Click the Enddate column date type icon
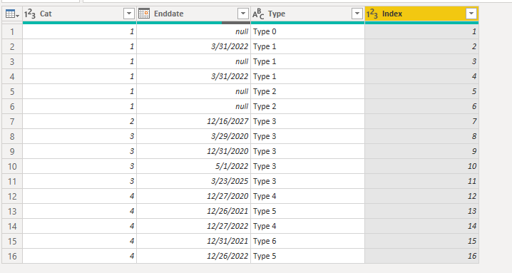512x273 pixels. pyautogui.click(x=144, y=14)
